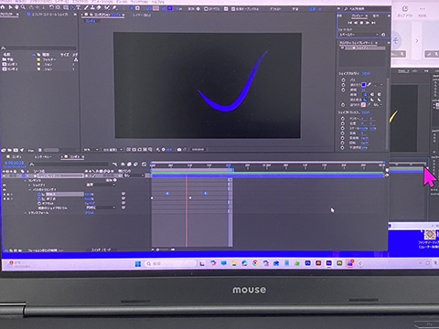Toggle visibility eye of the Trim Paths group
The height and width of the screenshot is (329, 439).
point(5,189)
